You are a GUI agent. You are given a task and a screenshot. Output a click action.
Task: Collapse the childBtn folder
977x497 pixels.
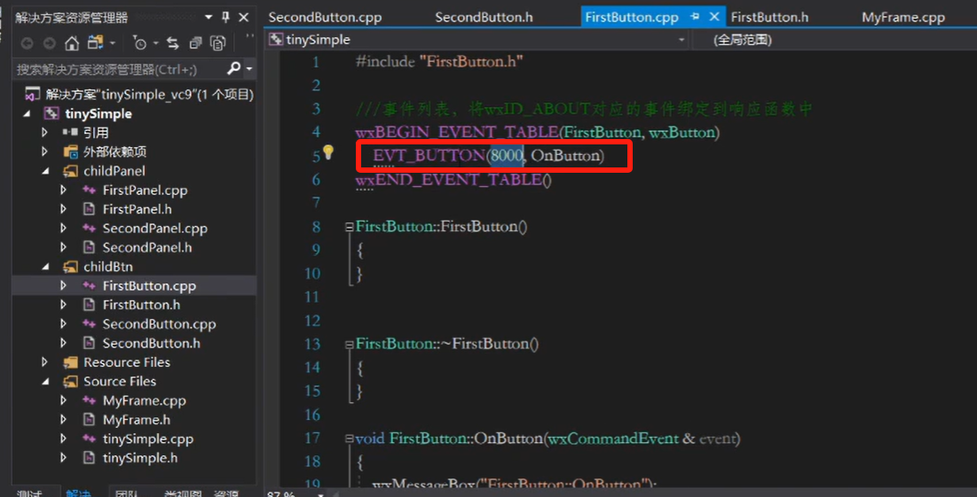click(x=44, y=267)
